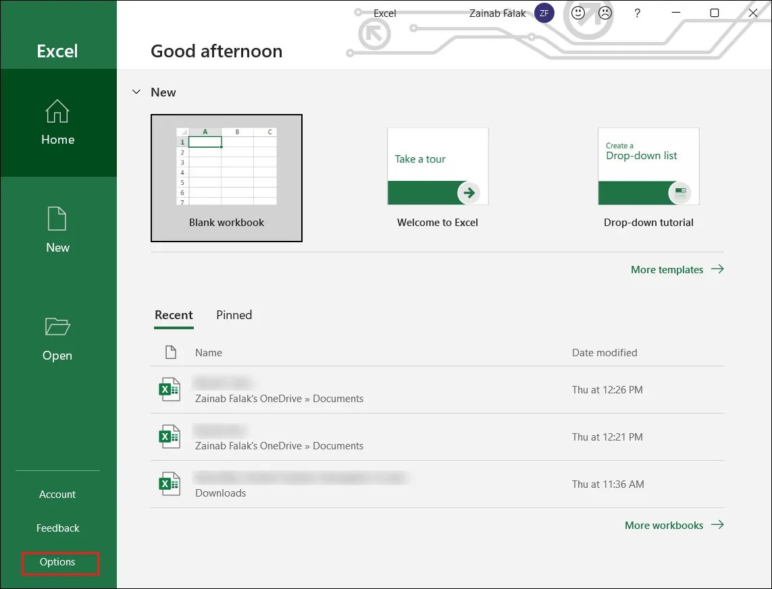Open the New page from the sidebar
This screenshot has width=772, height=589.
click(57, 229)
